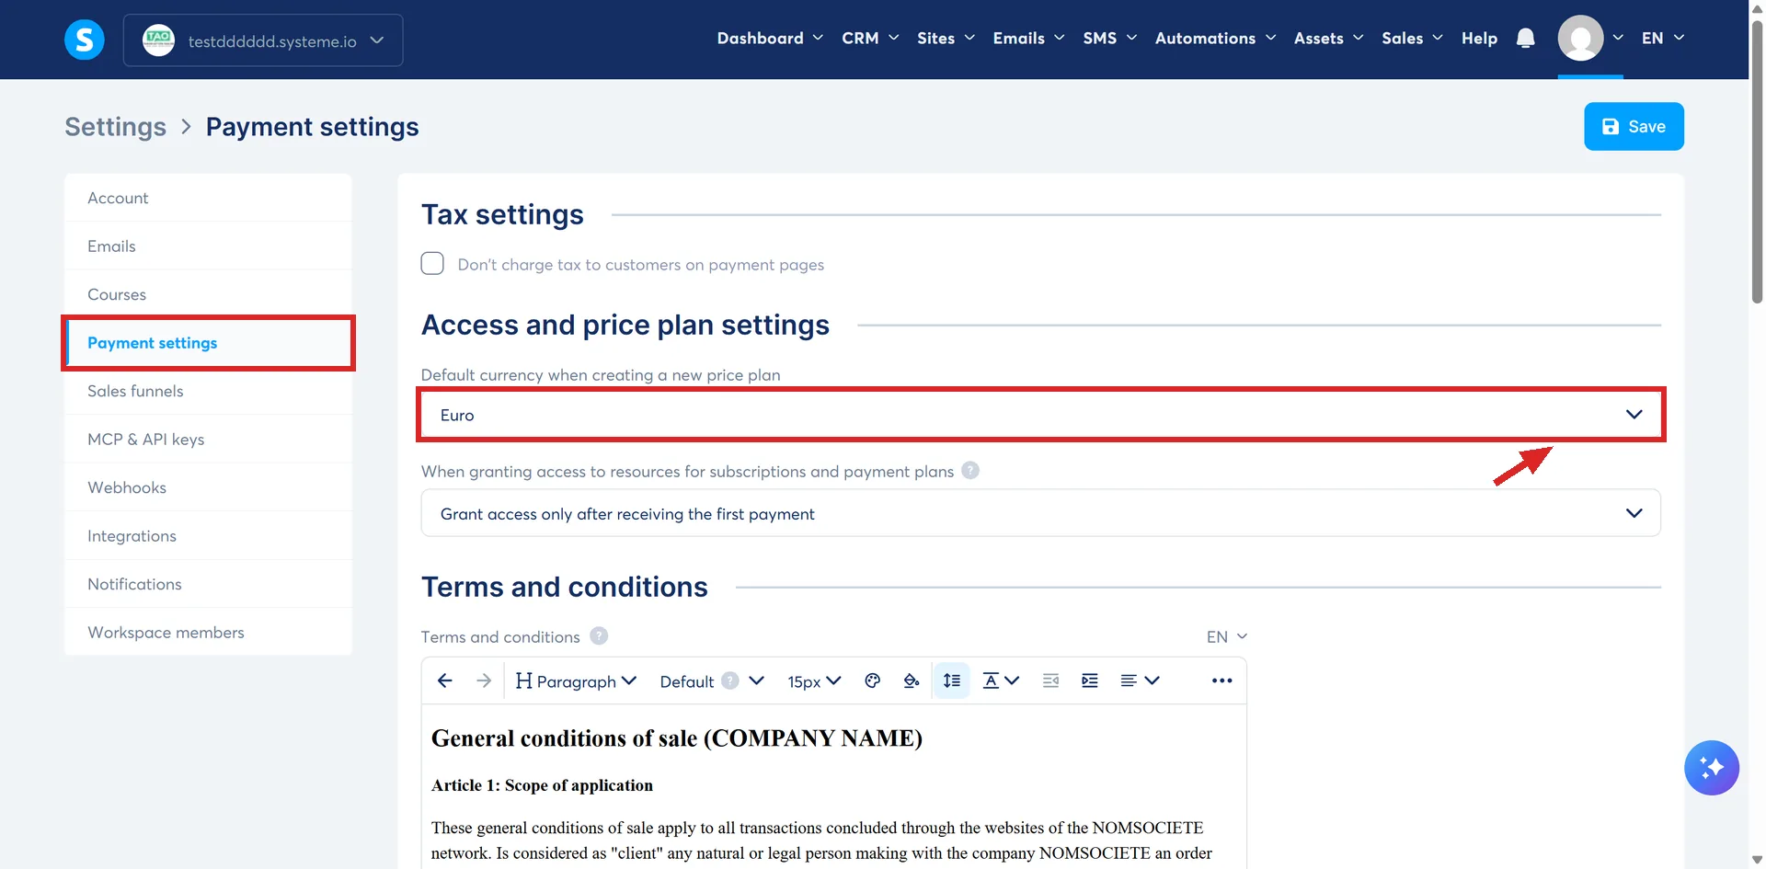Screen dimensions: 1766x869
Task: Open the editor more options ellipsis
Action: (x=1221, y=680)
